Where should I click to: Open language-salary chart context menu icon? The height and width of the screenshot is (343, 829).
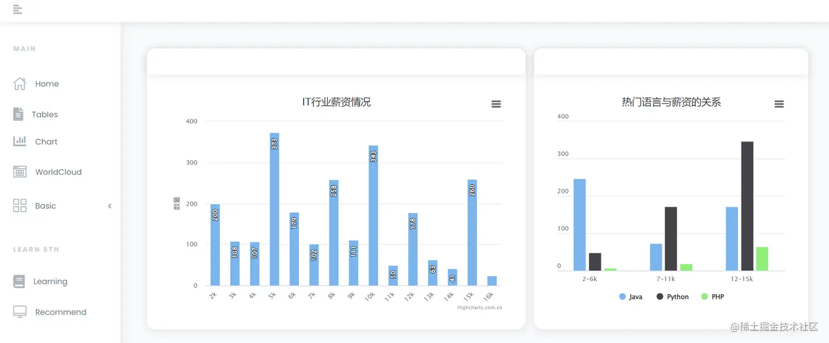(x=779, y=104)
